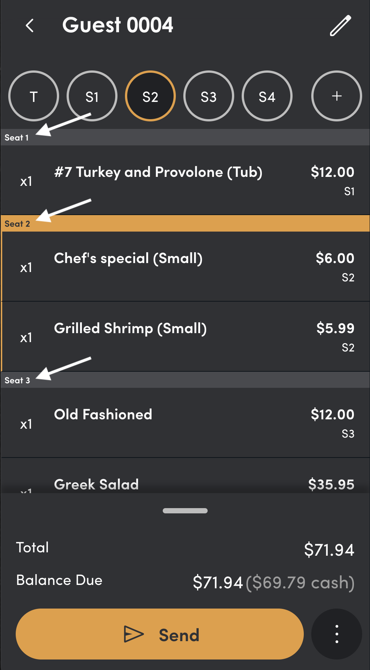This screenshot has height=670, width=370.
Task: Collapse the Seat 1 section header
Action: pos(185,138)
